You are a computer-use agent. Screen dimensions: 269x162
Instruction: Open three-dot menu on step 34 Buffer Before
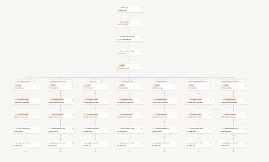tap(211, 128)
